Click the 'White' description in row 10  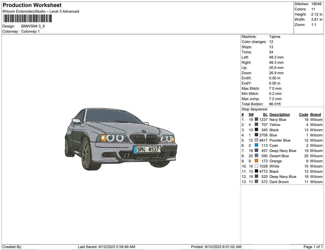274,166
